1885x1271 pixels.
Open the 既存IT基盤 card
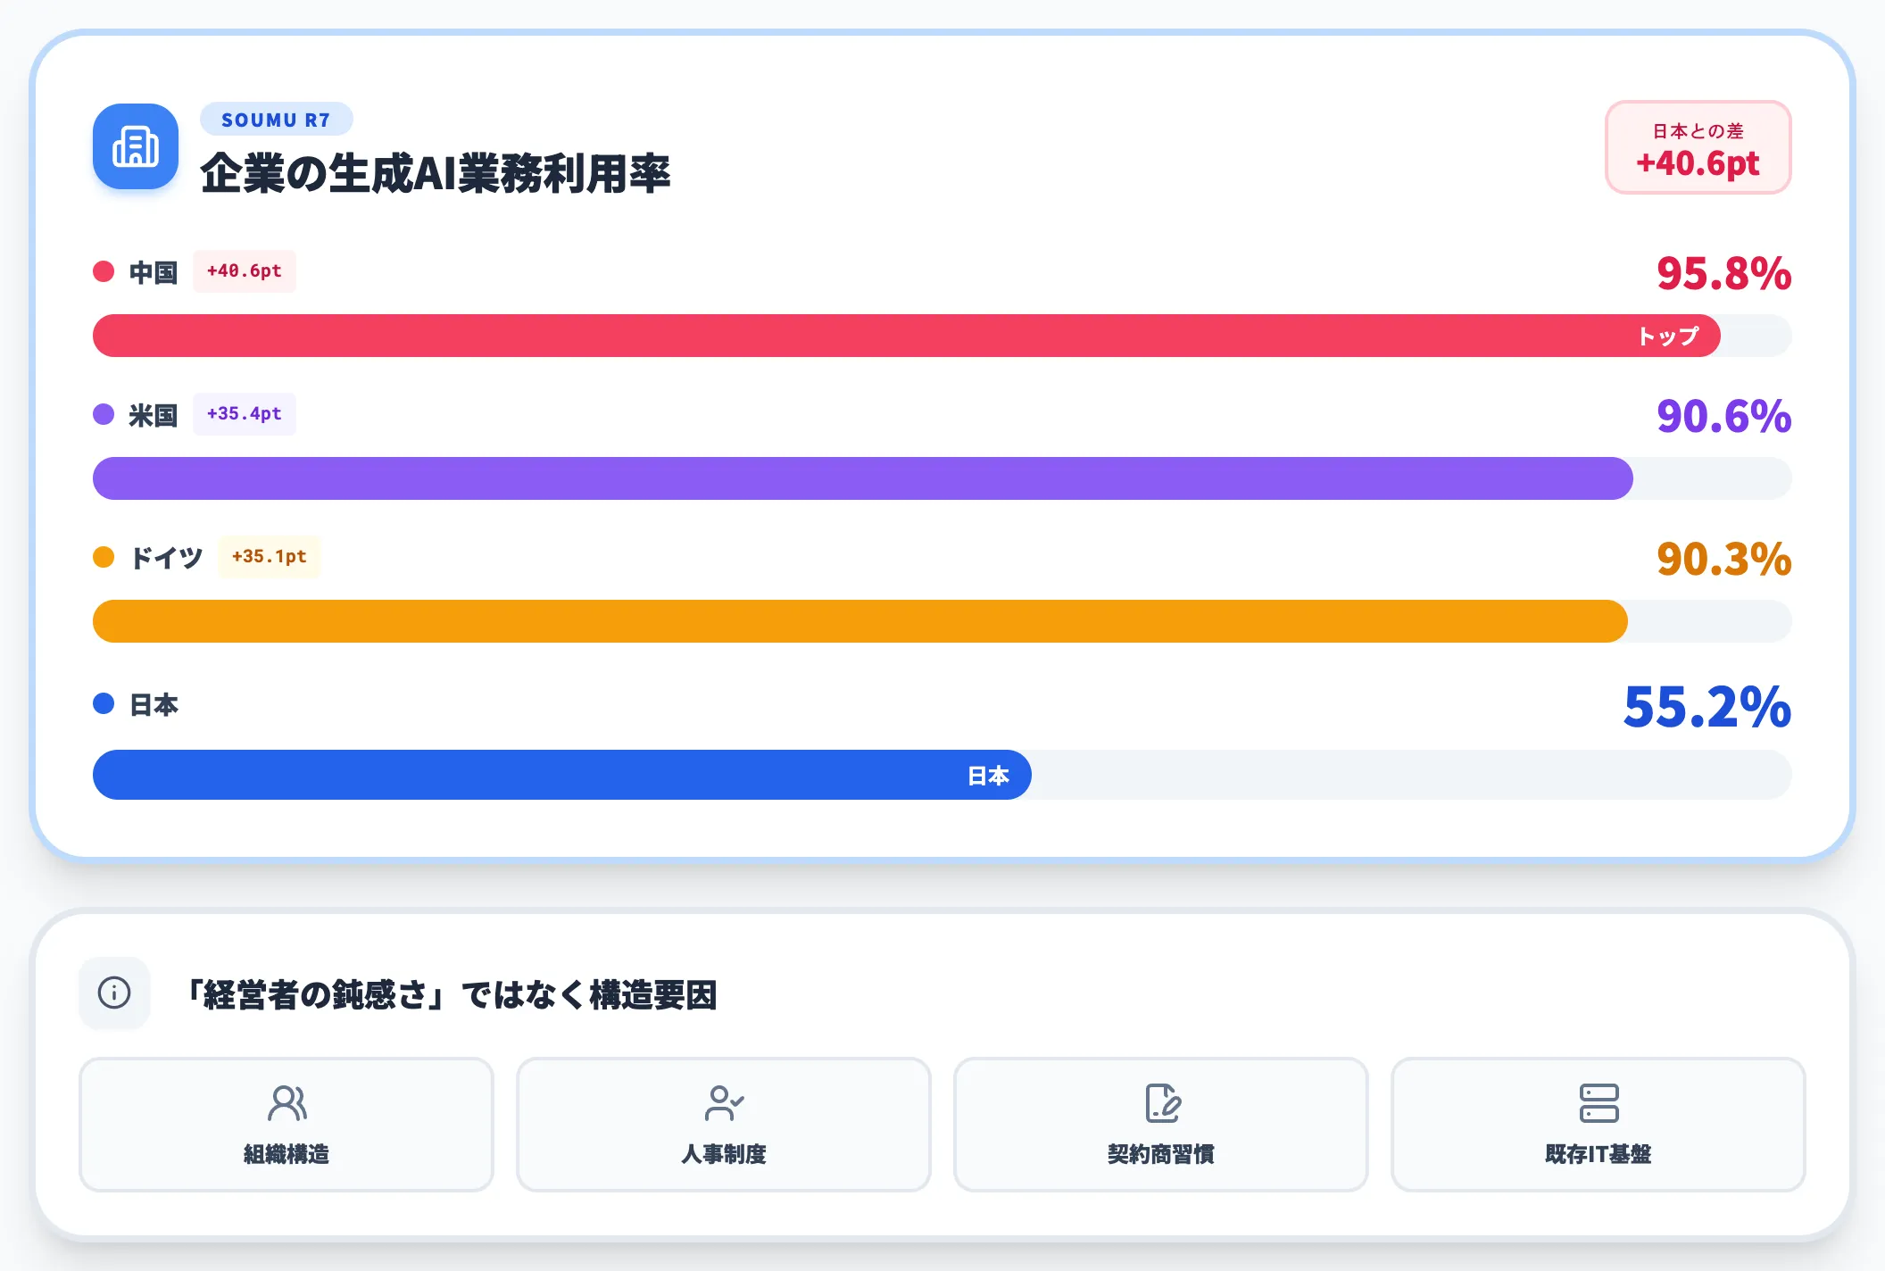1599,1125
